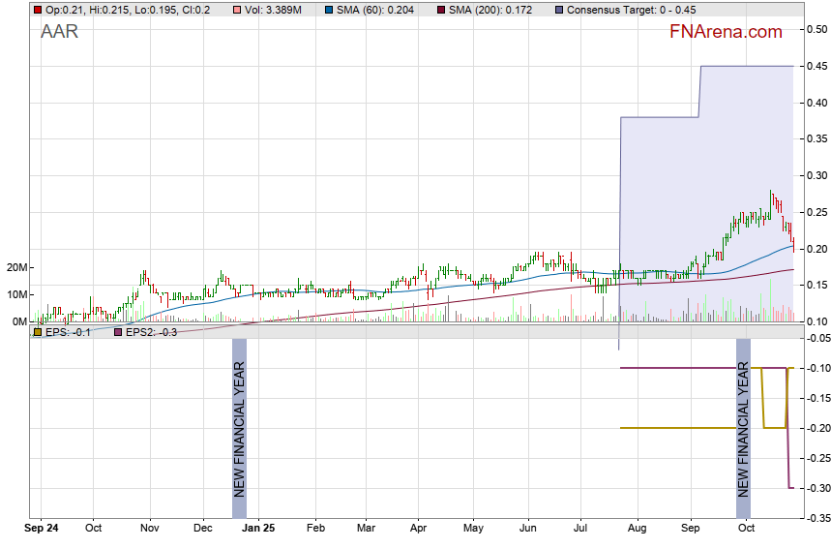The image size is (831, 548).
Task: Click the Consensus Target legend swatch
Action: (x=558, y=10)
